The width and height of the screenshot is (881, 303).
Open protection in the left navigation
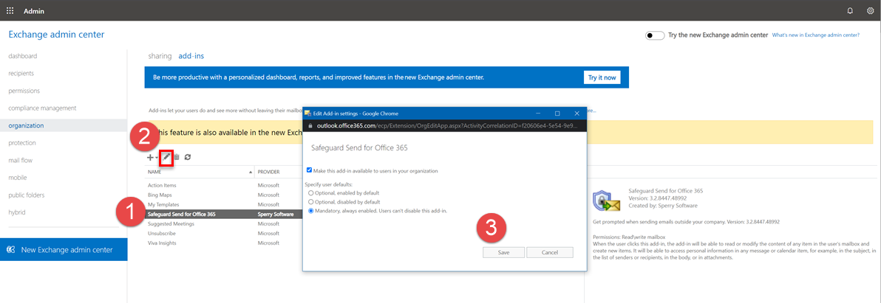tap(22, 143)
